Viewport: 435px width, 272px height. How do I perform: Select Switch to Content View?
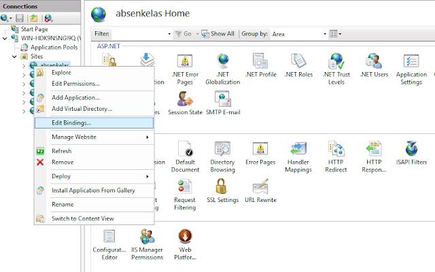pos(94,219)
